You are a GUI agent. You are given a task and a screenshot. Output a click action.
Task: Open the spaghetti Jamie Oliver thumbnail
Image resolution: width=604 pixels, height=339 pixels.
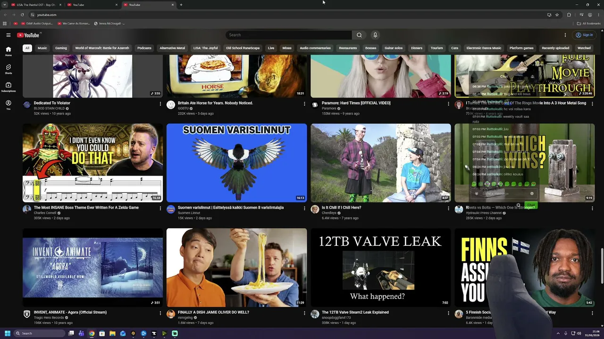point(236,267)
